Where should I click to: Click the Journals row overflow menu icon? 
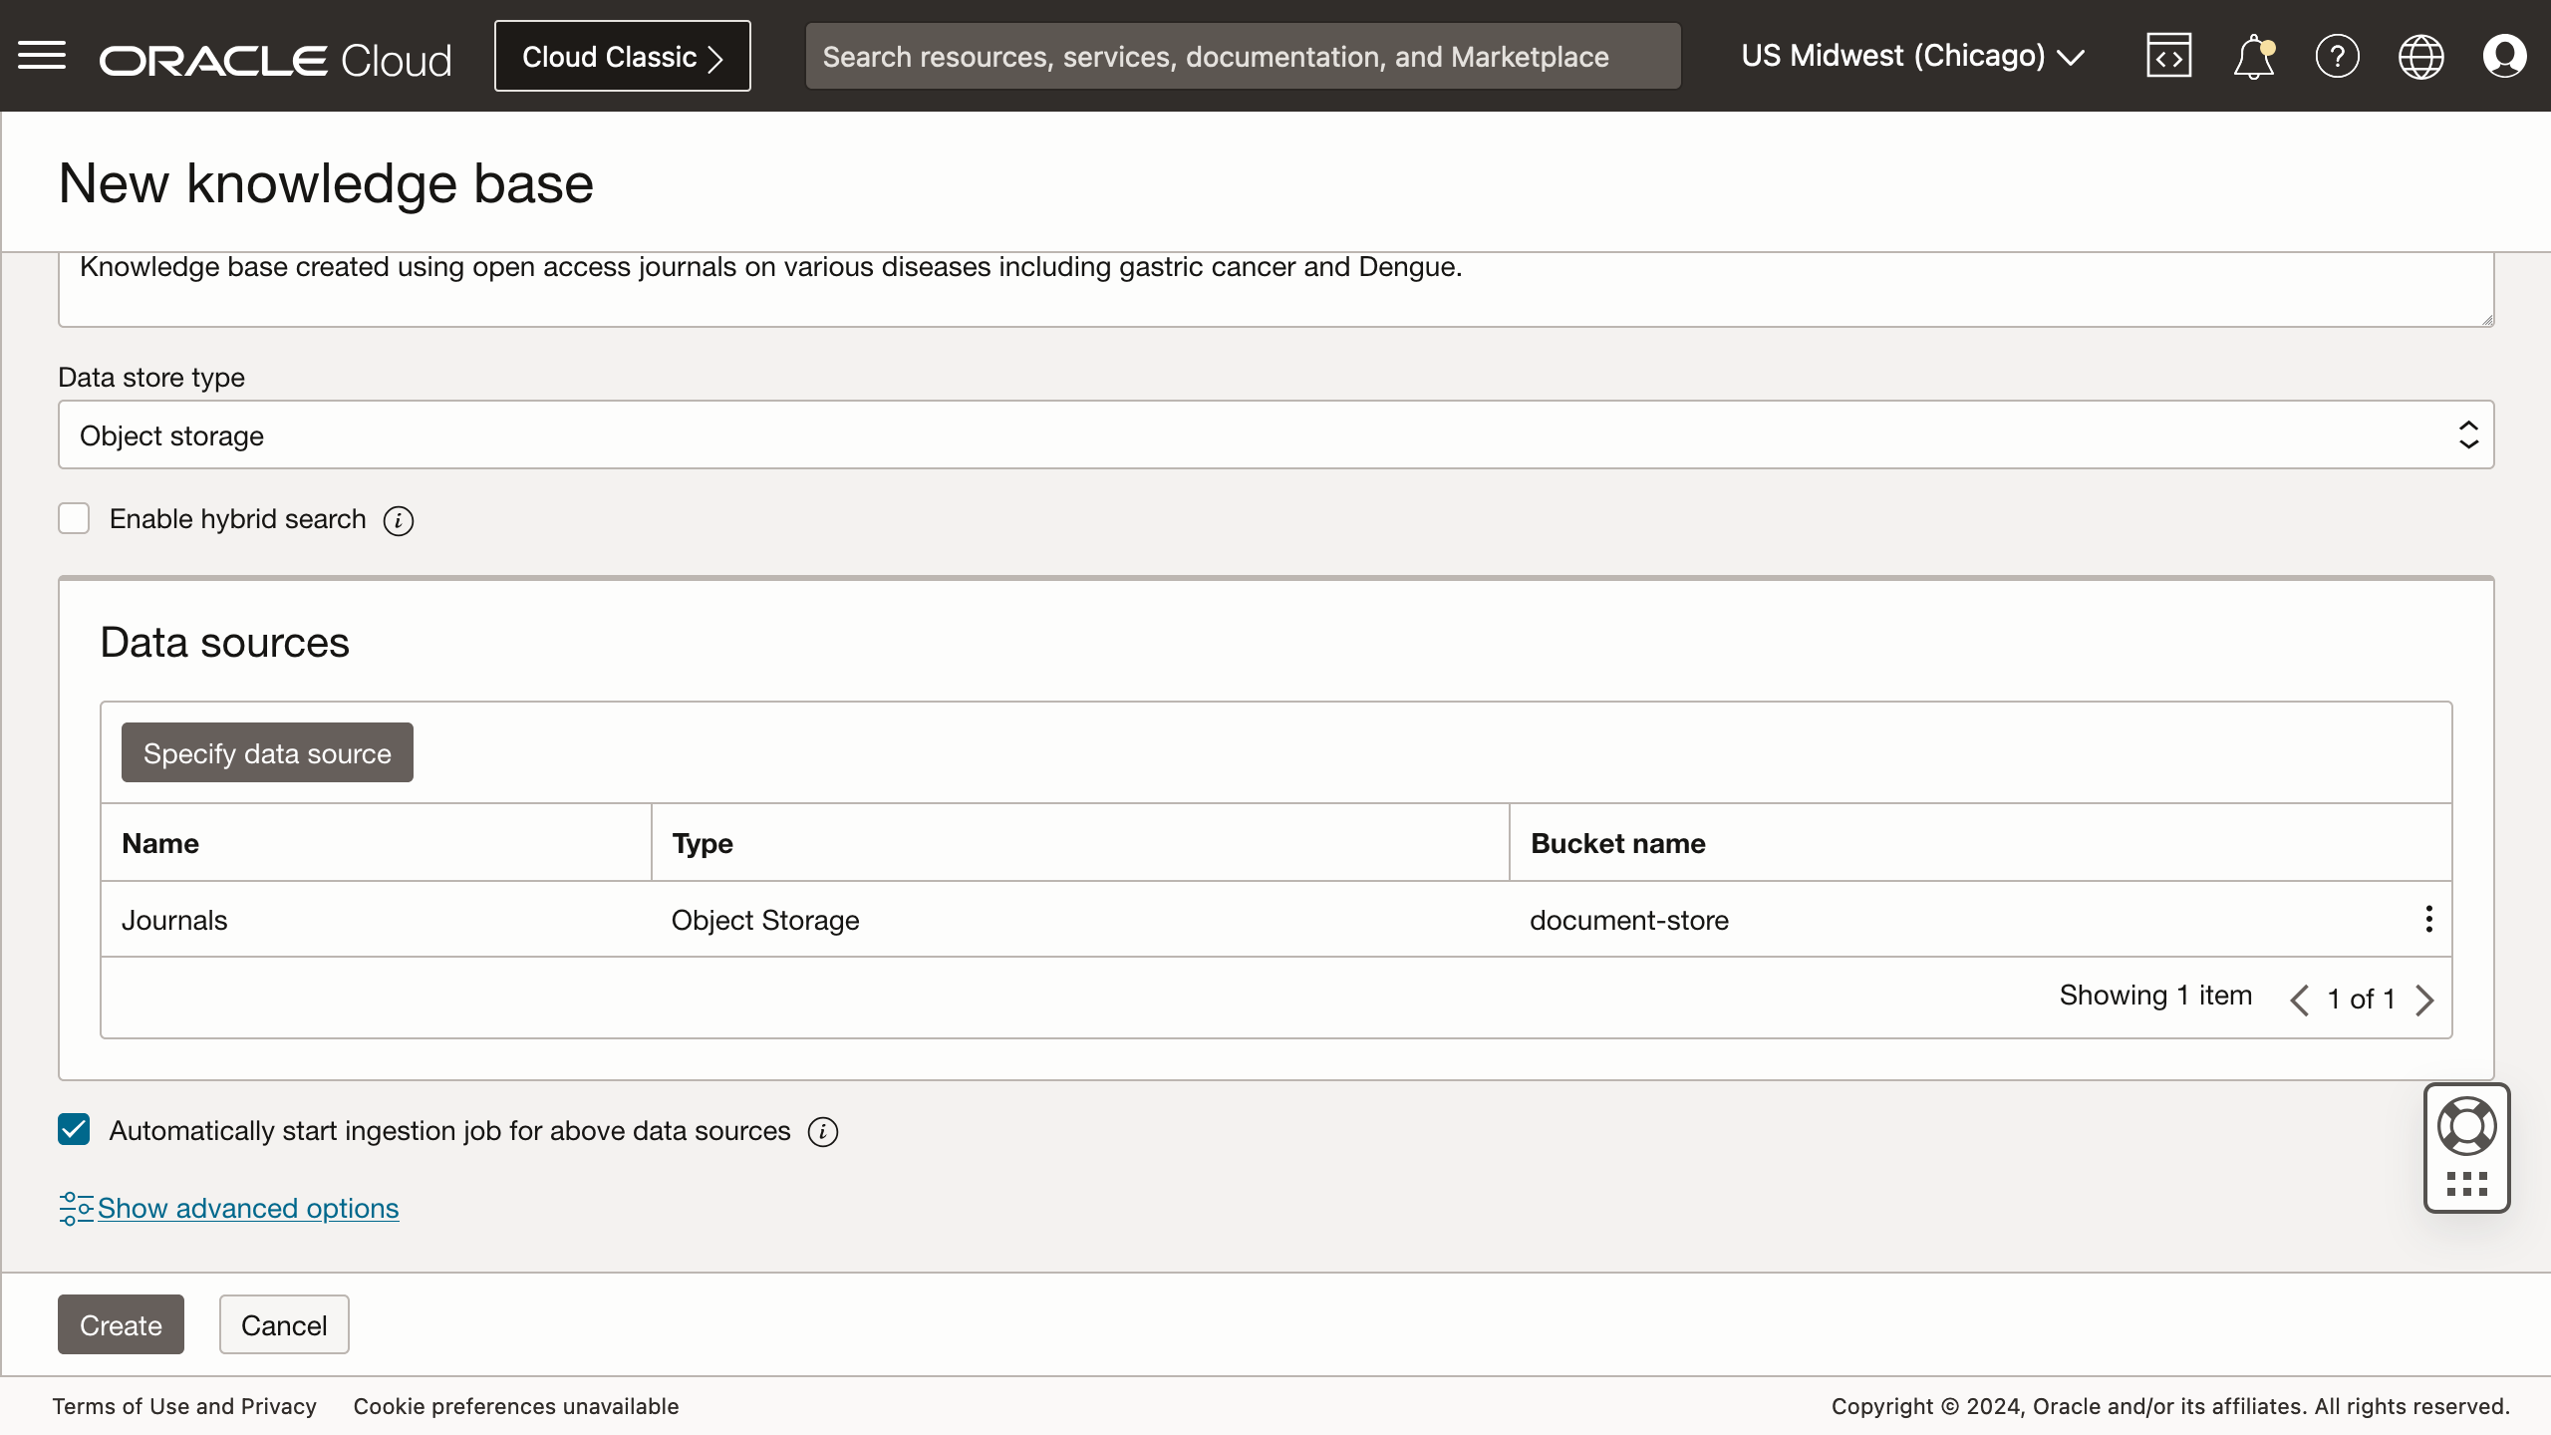pos(2430,918)
